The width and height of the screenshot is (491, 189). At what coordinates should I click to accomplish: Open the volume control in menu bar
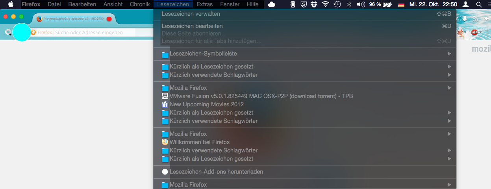[x=361, y=4]
